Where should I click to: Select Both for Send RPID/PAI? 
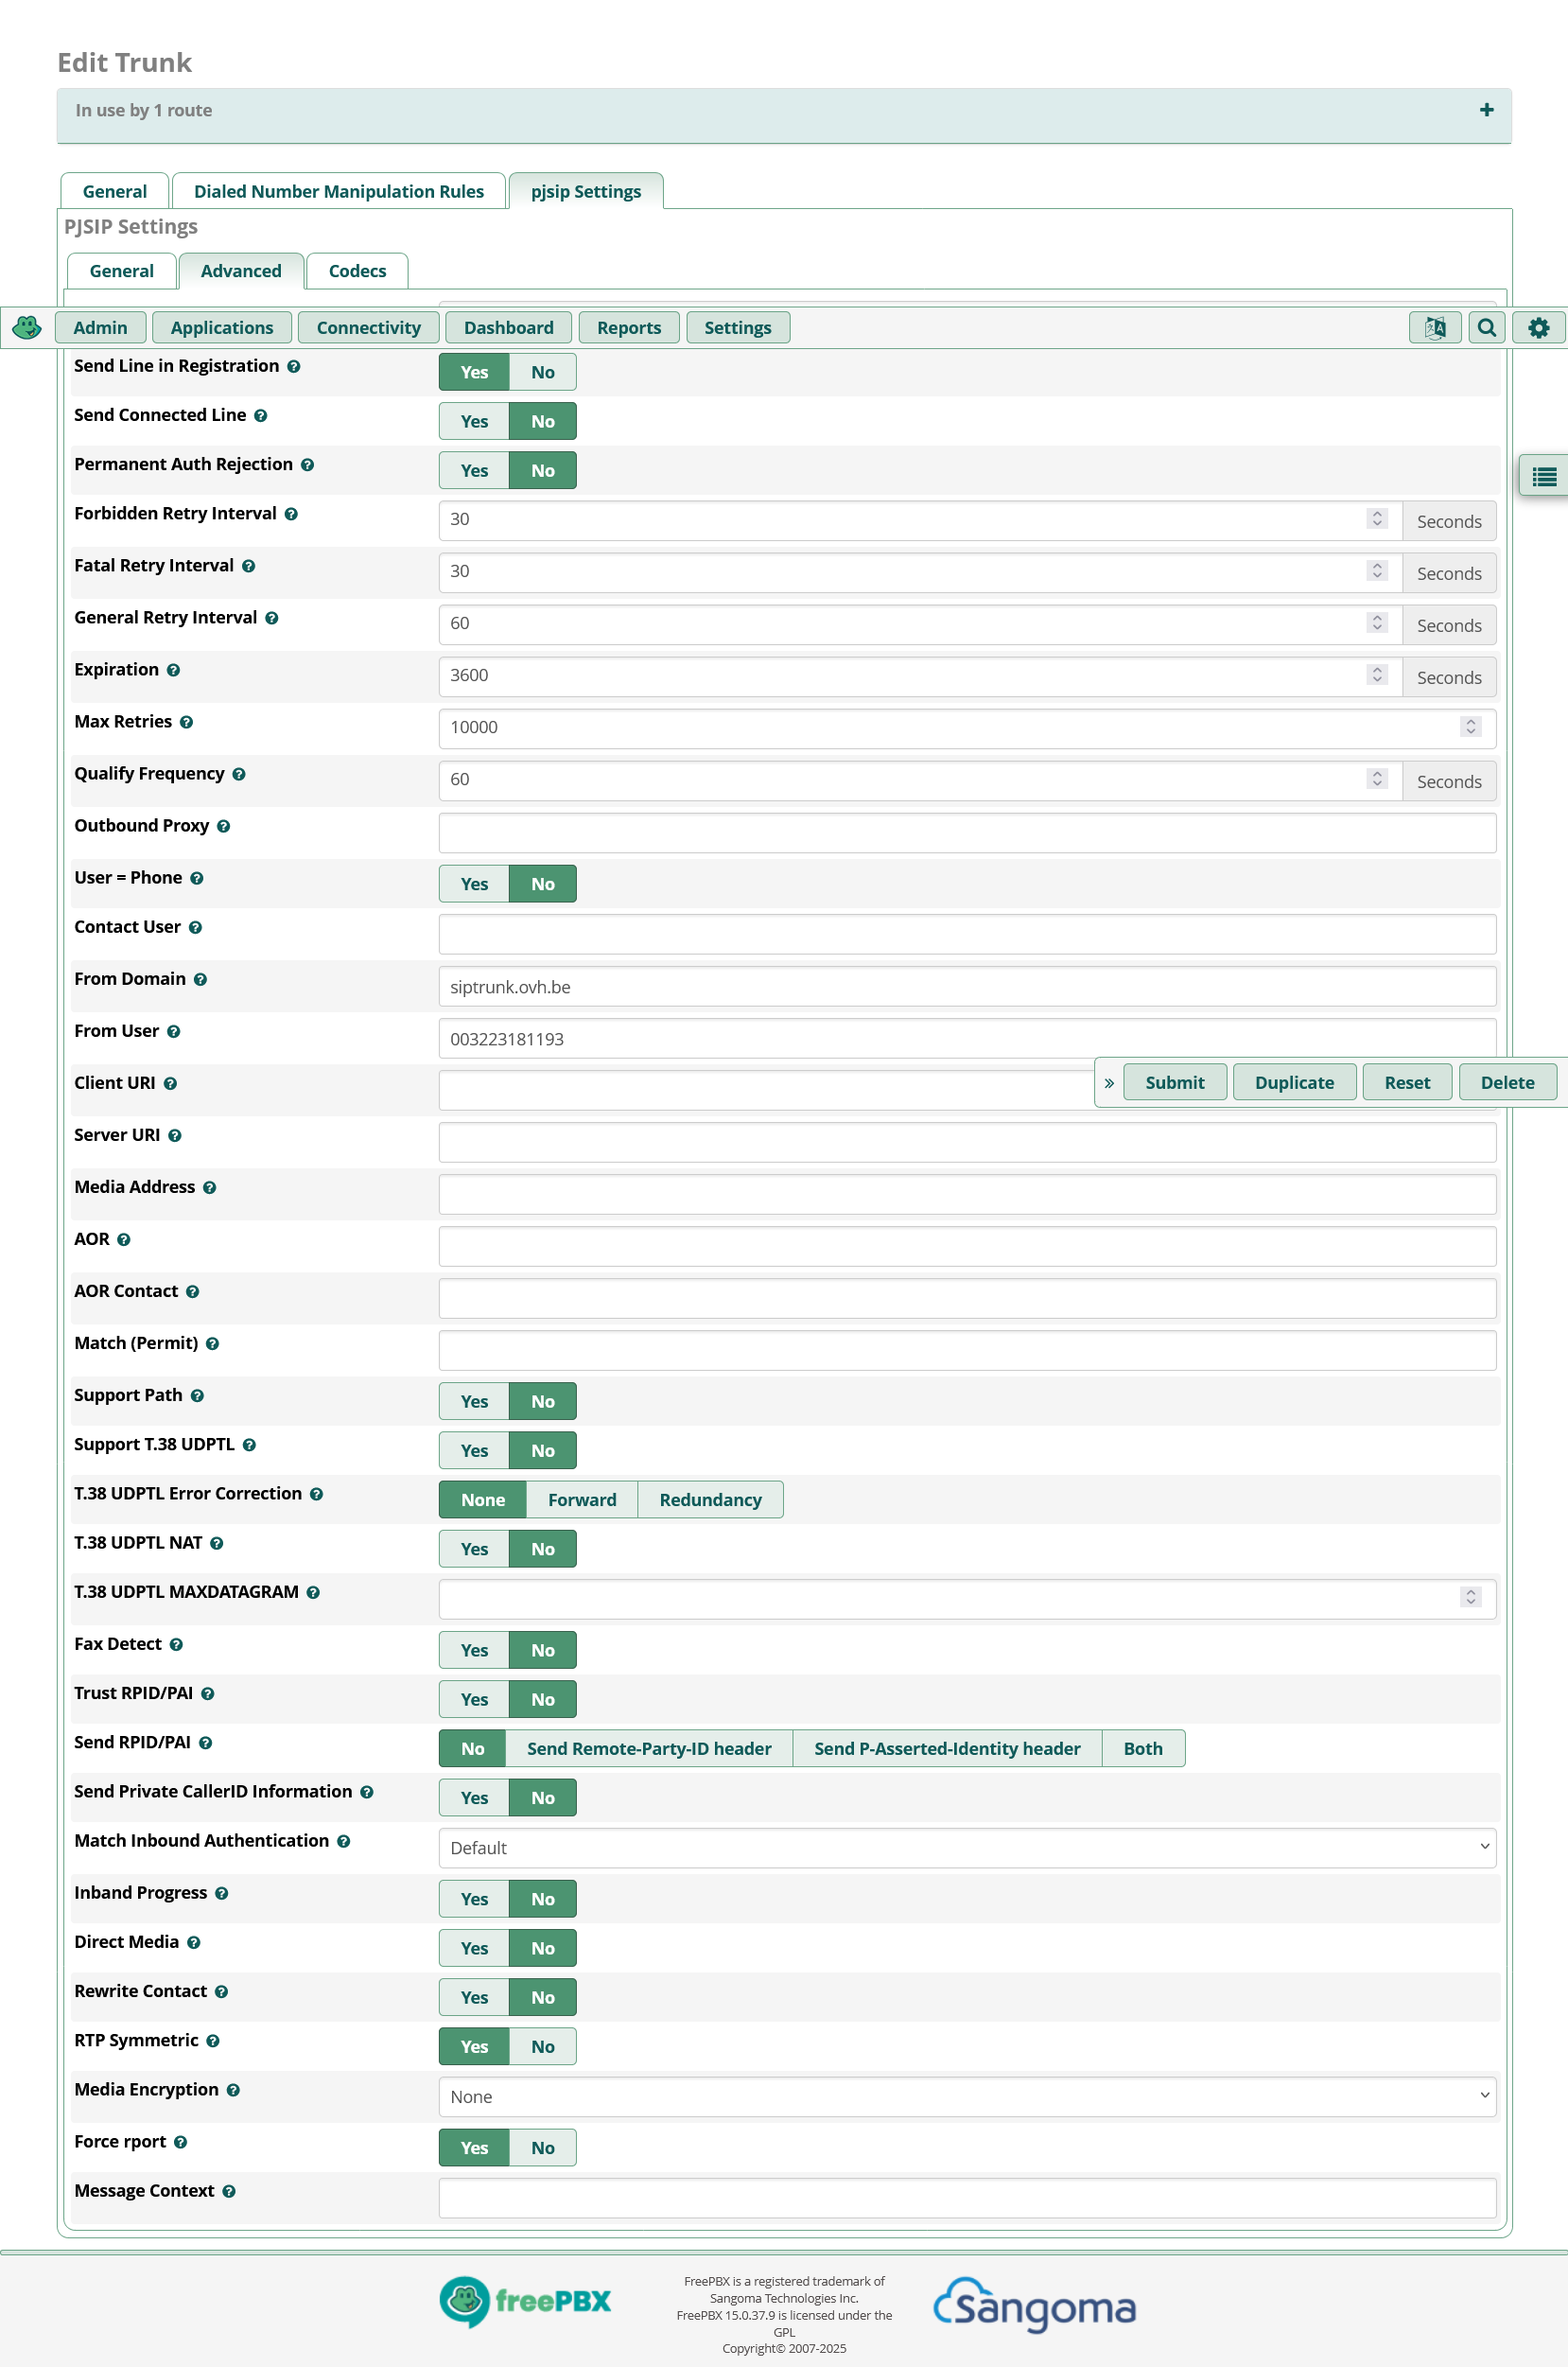click(1143, 1746)
